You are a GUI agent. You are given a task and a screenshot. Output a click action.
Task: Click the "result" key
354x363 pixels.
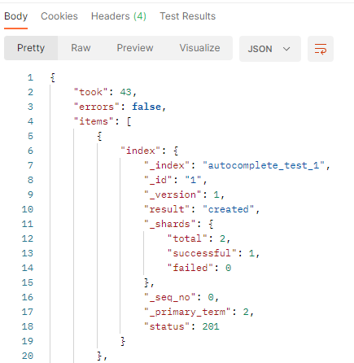tap(167, 209)
